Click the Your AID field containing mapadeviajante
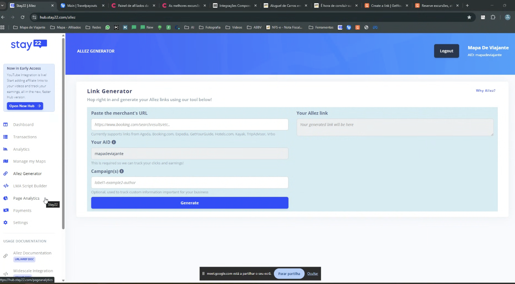 (x=190, y=154)
